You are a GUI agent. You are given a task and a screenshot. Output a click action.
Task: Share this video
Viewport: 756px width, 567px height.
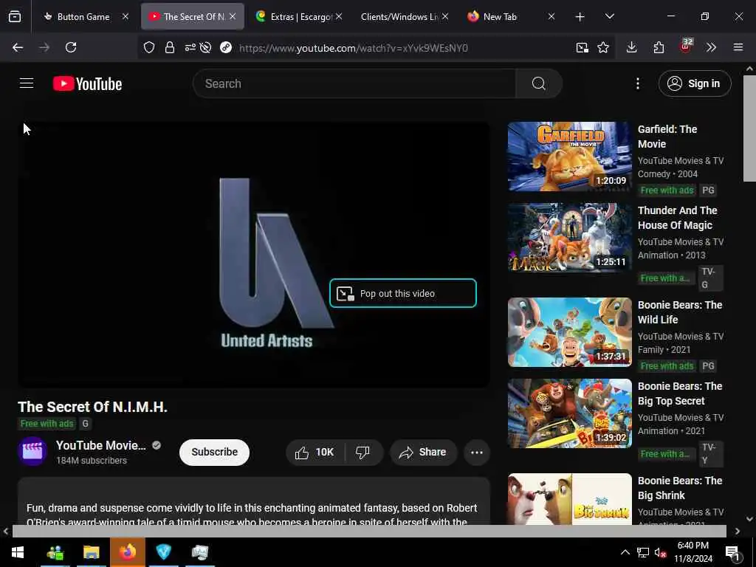pos(423,453)
